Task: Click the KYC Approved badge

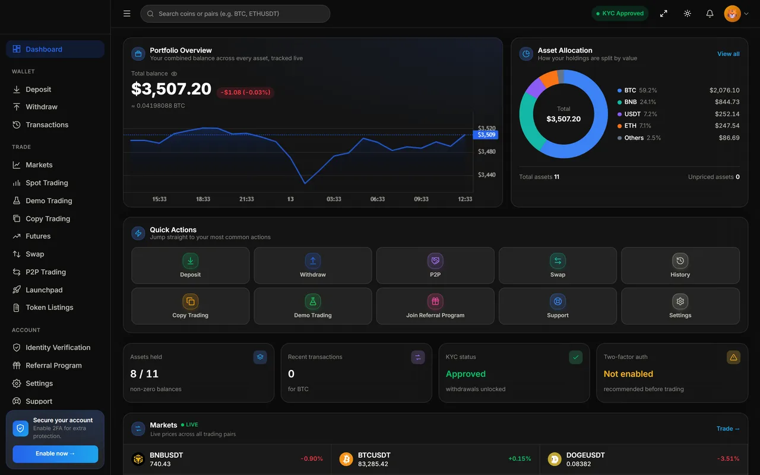Action: [x=620, y=14]
